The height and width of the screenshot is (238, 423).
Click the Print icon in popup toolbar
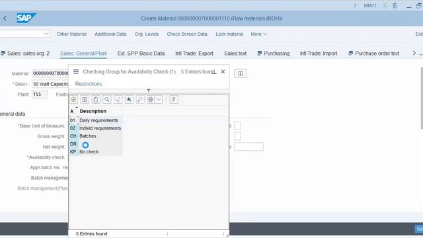pos(151,100)
